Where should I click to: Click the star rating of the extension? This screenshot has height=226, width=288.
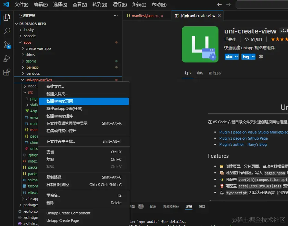pos(279,39)
